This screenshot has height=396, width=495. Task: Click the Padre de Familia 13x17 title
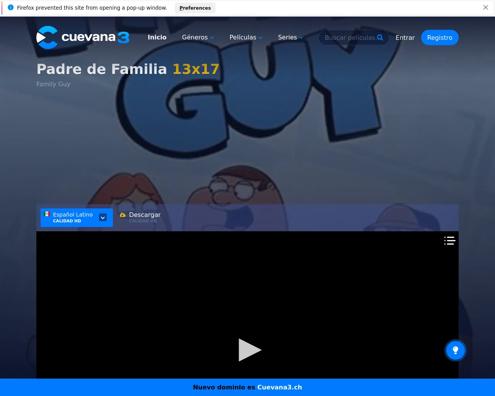(x=128, y=69)
